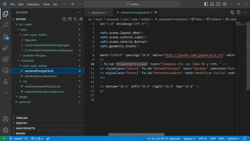Toggle the primary side bar
Image resolution: width=250 pixels, height=141 pixels.
point(206,4)
